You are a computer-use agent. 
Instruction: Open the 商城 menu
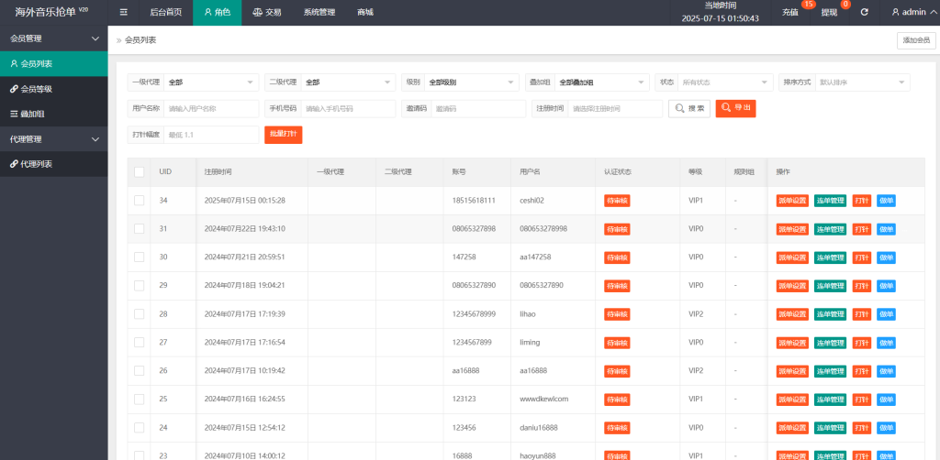pos(364,12)
